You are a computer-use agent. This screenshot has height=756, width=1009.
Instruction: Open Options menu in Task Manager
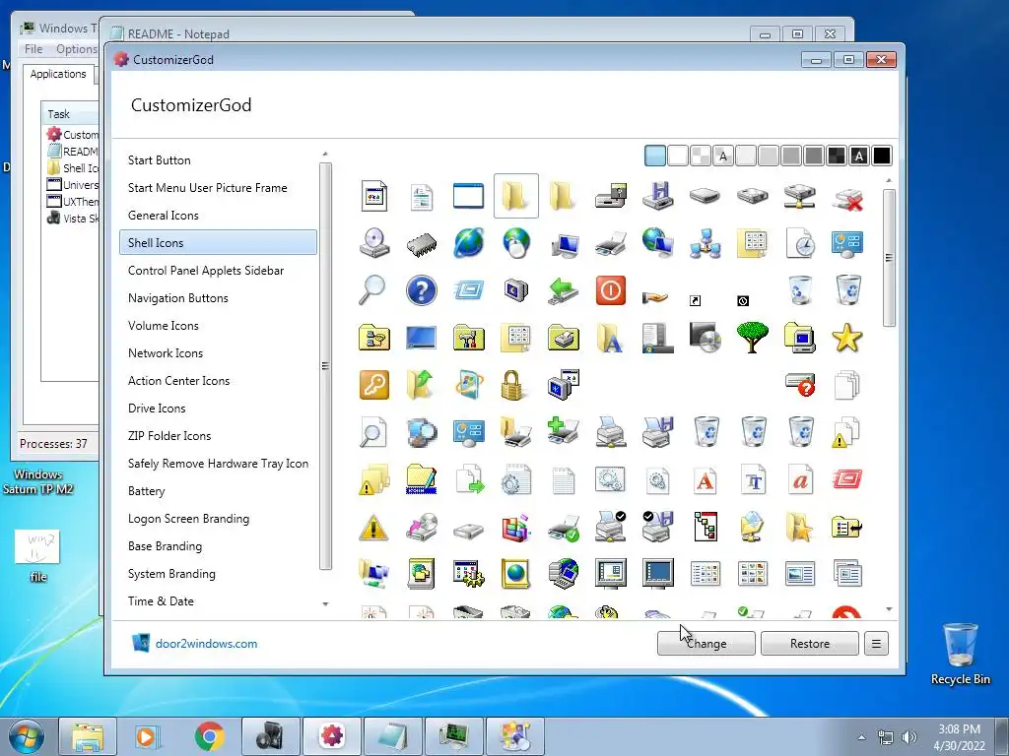[76, 49]
